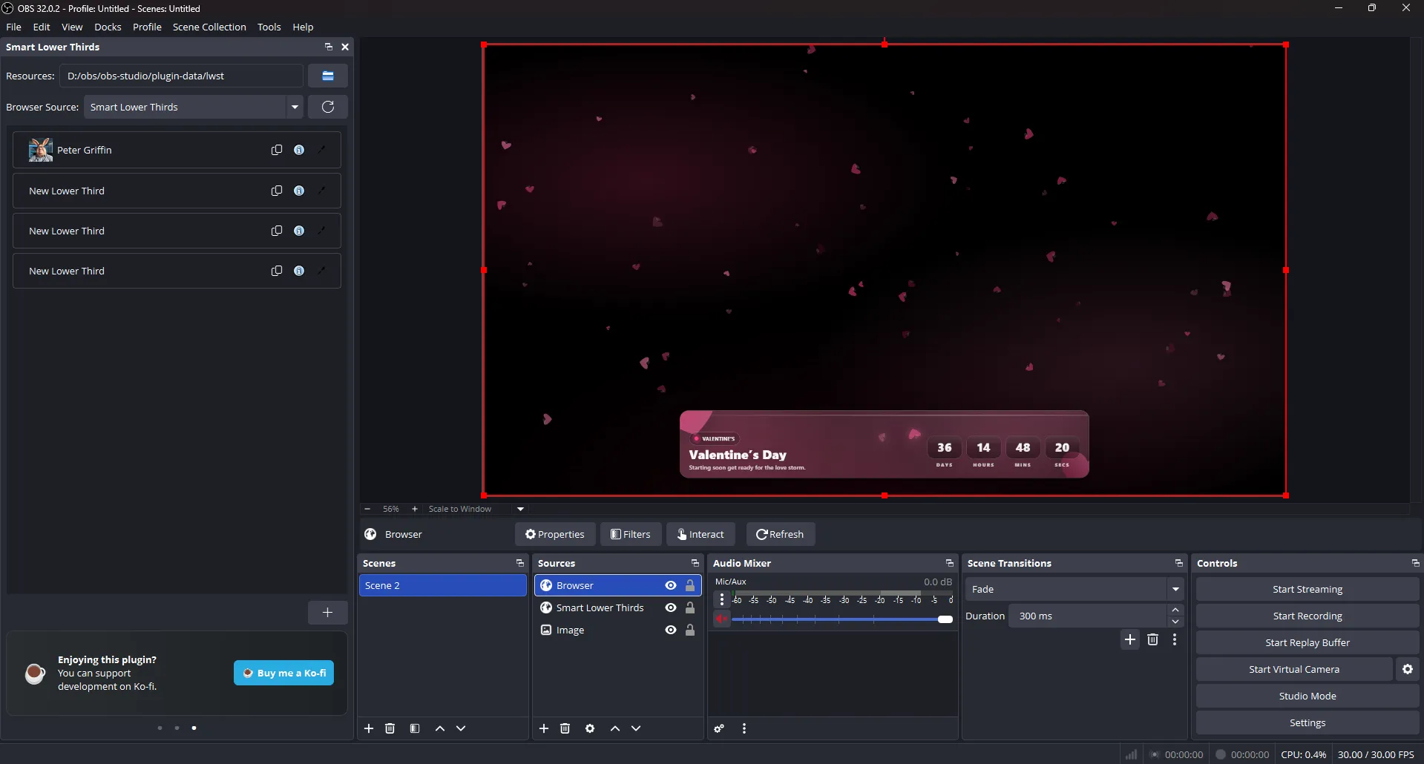Show info for Peter Griffin lower third
1424x764 pixels.
299,149
